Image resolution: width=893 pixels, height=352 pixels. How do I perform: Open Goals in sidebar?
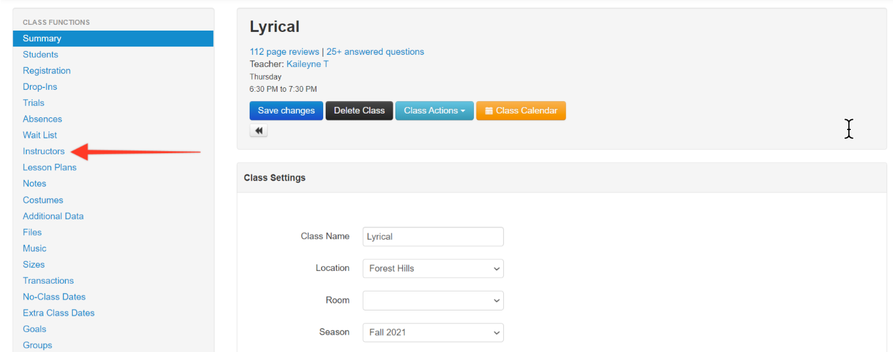tap(34, 329)
